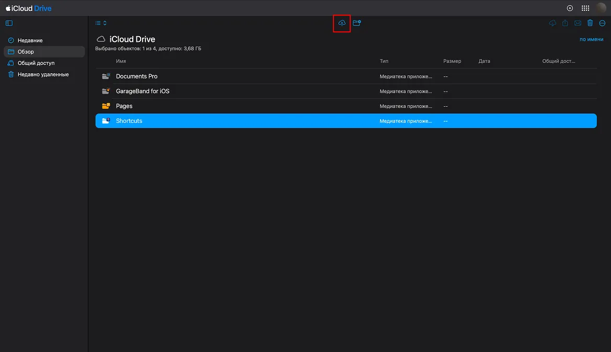Click the Тип column header
Screen dimensions: 611x352
pos(384,61)
